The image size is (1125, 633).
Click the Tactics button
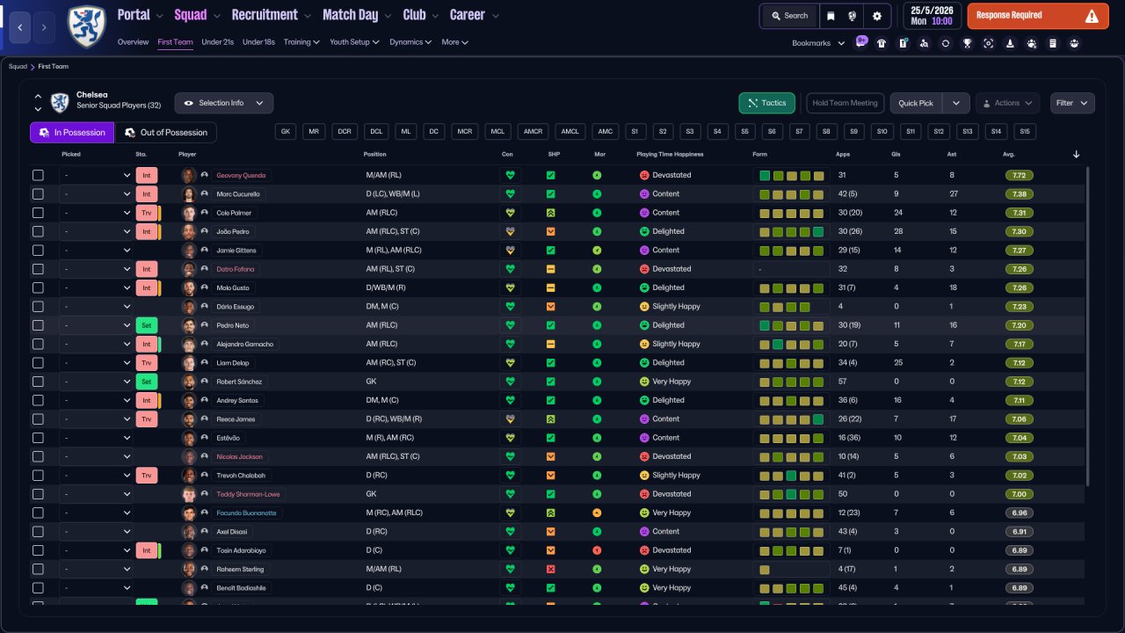[766, 103]
